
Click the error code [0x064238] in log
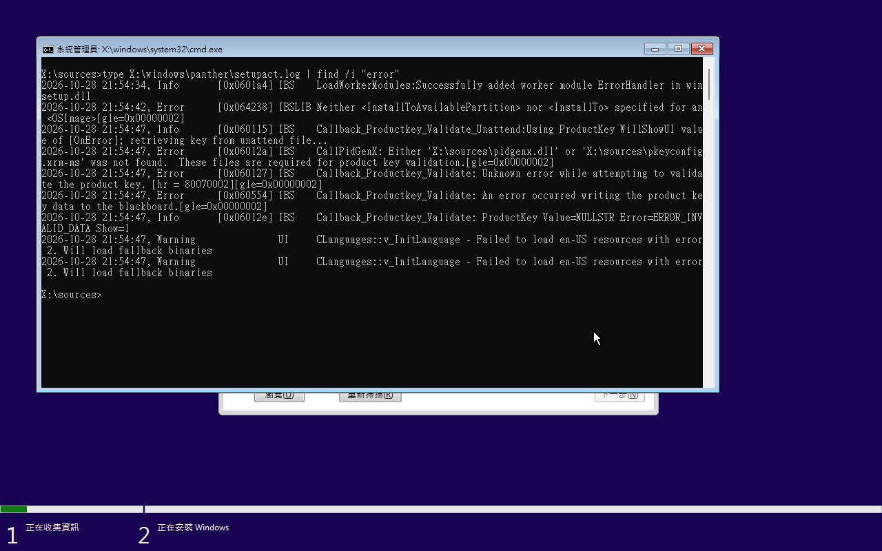[x=245, y=107]
